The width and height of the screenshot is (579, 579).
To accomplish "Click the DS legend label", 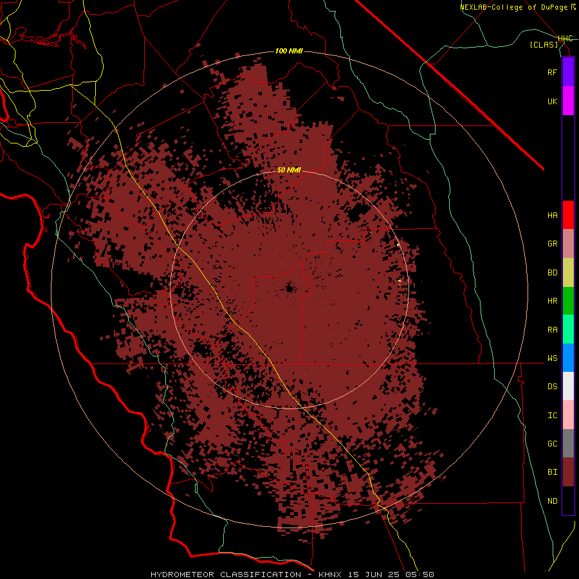I will tap(552, 387).
